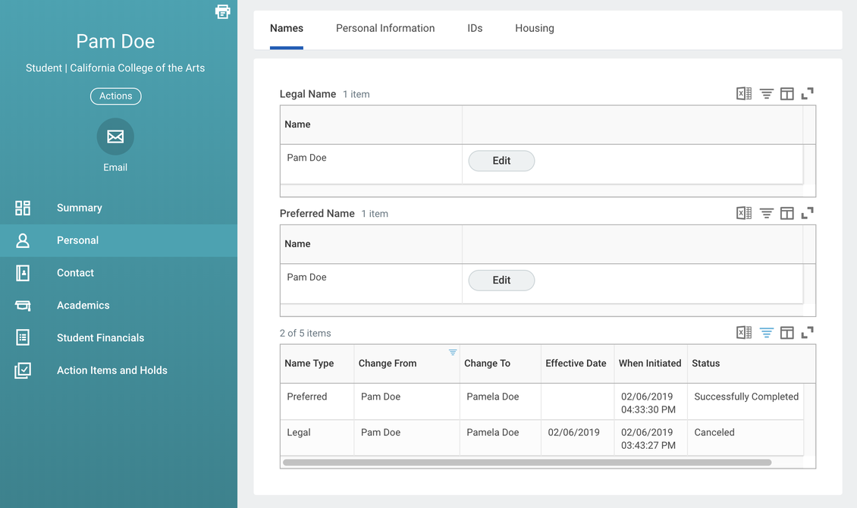
Task: Open the IDs tab
Action: (475, 28)
